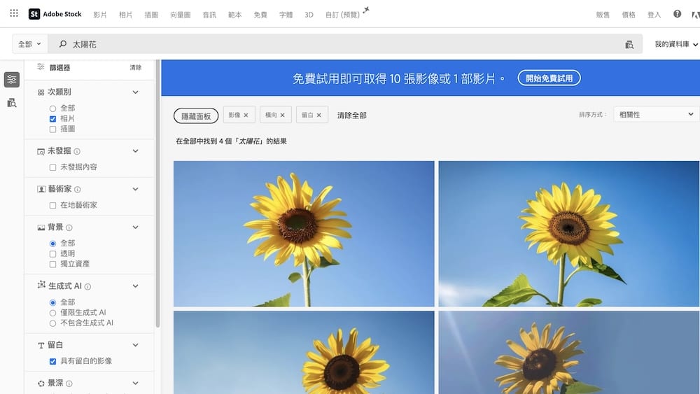700x394 pixels.
Task: Click 清除全部 link
Action: pos(352,115)
